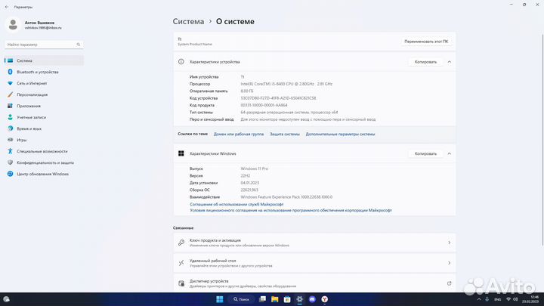Click the search magnifier icon in settings
This screenshot has height=306, width=544.
(79, 45)
